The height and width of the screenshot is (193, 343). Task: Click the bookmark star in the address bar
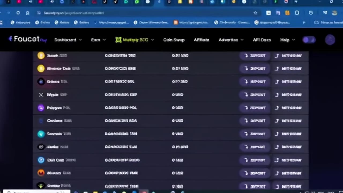pyautogui.click(x=255, y=13)
